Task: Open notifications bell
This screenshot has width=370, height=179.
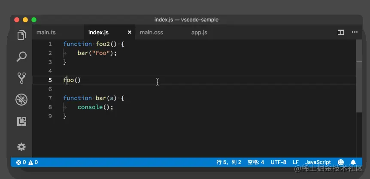Action: tap(353, 162)
